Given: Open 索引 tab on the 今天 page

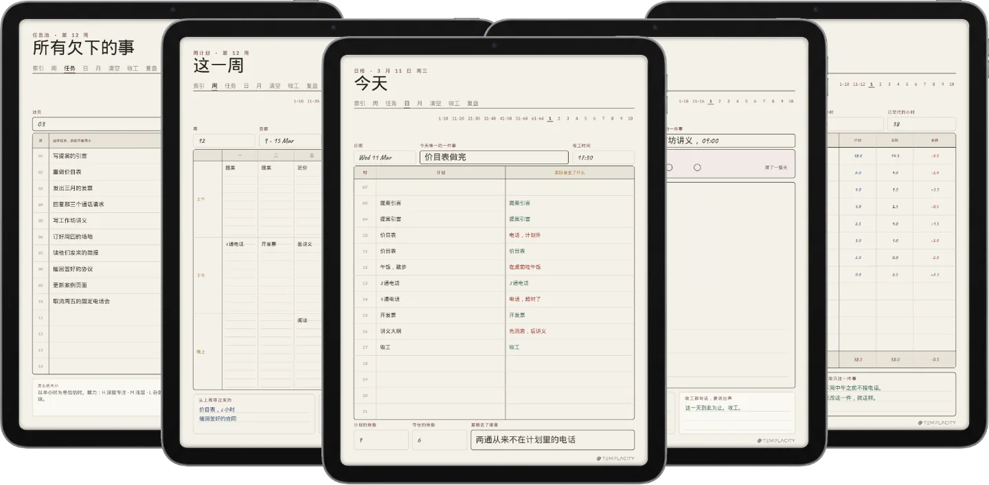Looking at the screenshot, I should click(359, 104).
